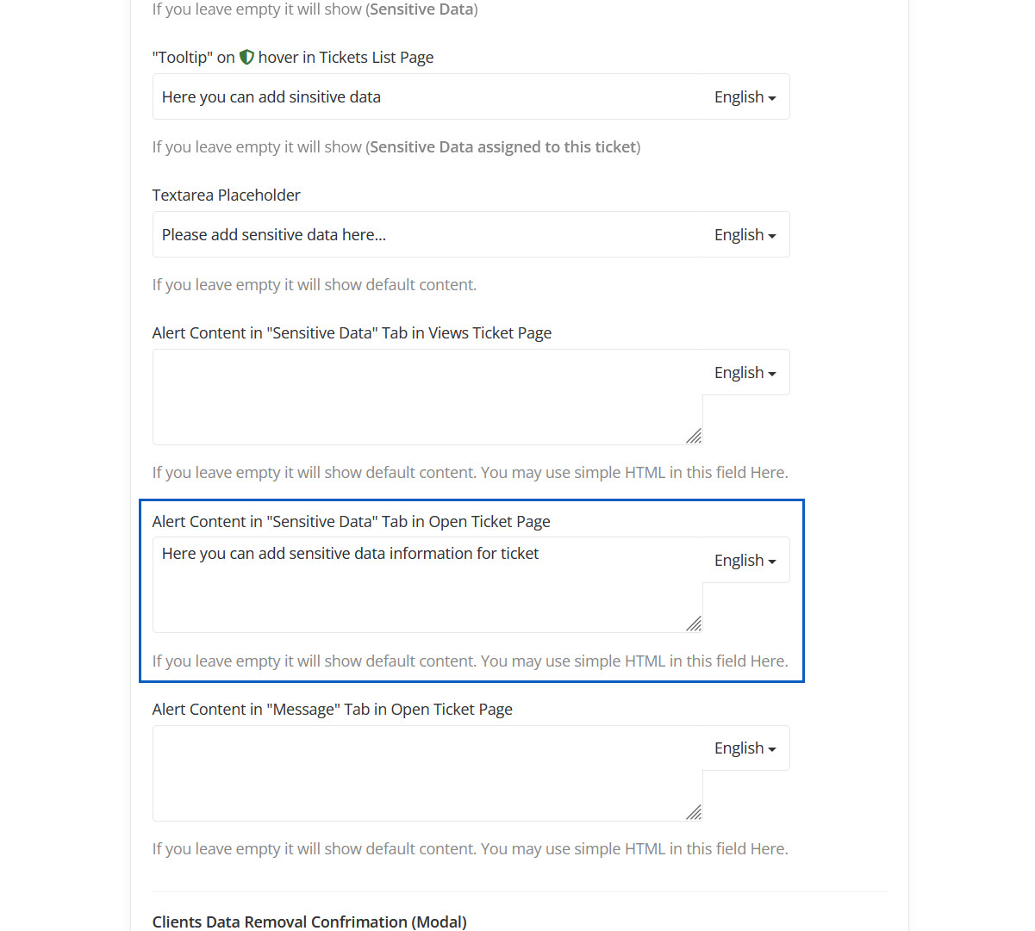This screenshot has height=931, width=1035.
Task: Click label 'Alert Content in Sensitive Data Tab in Open Ticket Page'
Action: tap(351, 522)
